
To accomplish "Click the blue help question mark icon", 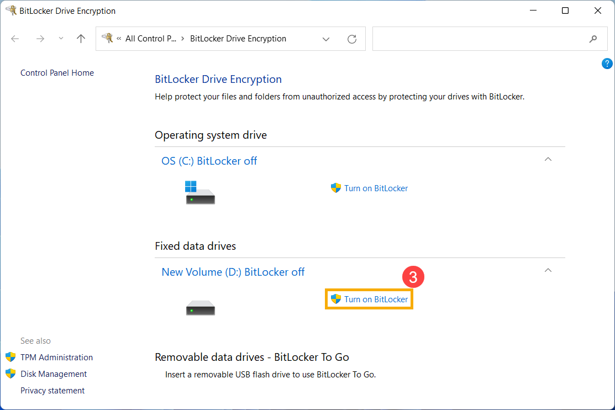I will coord(607,64).
